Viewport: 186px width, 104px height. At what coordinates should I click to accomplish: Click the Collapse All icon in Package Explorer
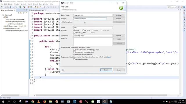[19, 13]
